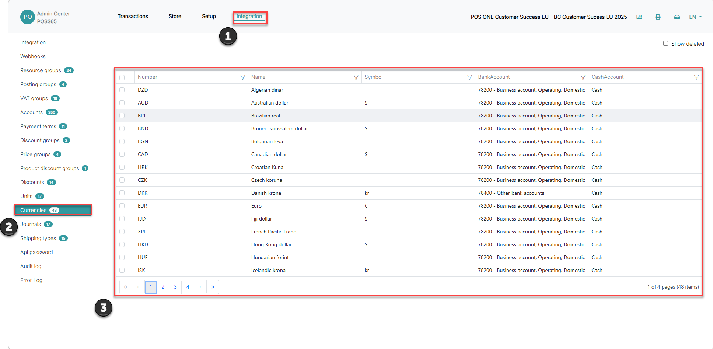The height and width of the screenshot is (349, 713).
Task: Click '78400 - Other bank accounts' cell
Action: click(511, 193)
